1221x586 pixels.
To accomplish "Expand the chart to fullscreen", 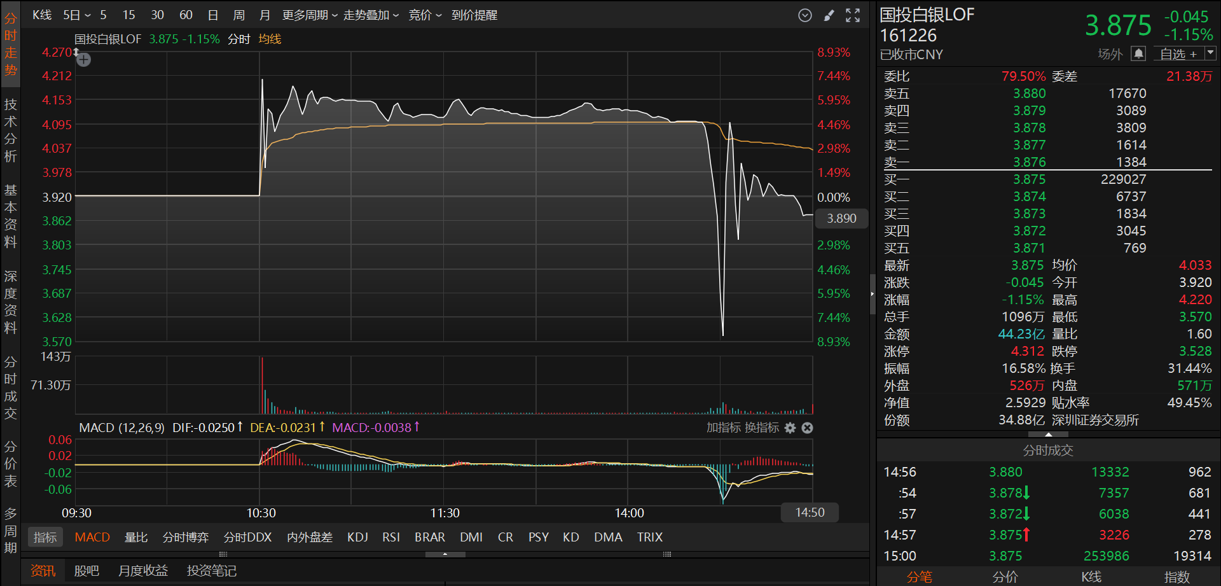I will click(x=853, y=15).
